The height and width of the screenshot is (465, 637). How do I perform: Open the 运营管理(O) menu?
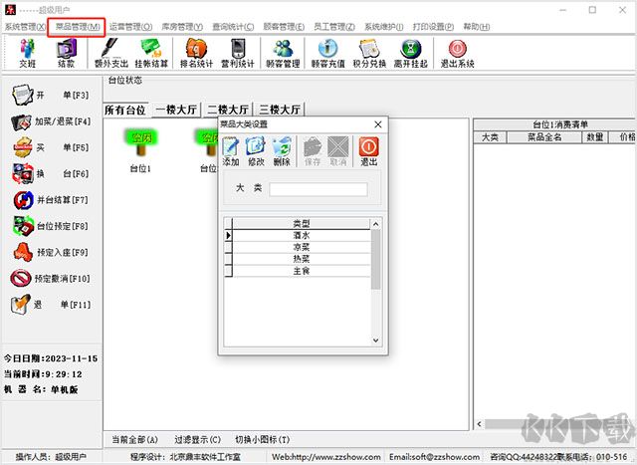pos(130,27)
